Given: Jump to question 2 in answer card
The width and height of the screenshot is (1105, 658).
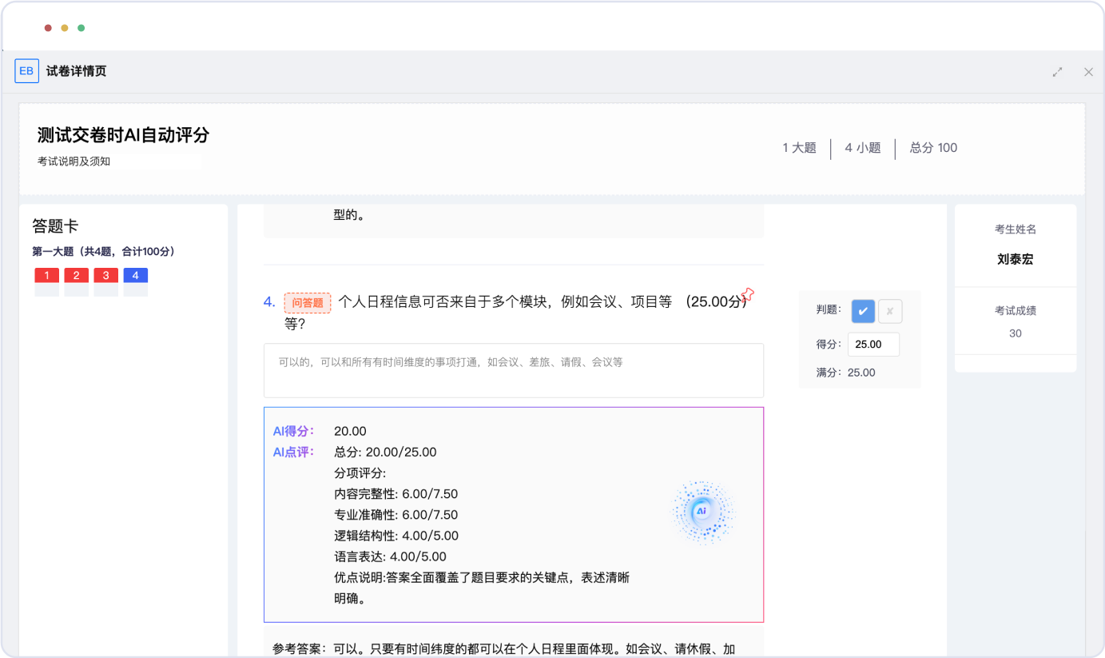Looking at the screenshot, I should 76,276.
